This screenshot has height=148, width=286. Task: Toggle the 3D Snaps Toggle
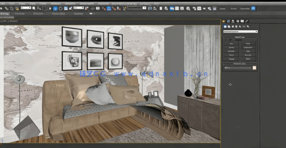tap(104, 8)
